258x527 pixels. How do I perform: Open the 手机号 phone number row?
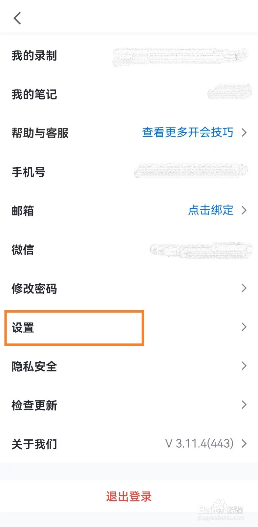click(x=28, y=172)
